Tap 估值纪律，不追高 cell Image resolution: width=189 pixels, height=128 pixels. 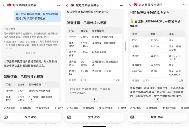106,72
